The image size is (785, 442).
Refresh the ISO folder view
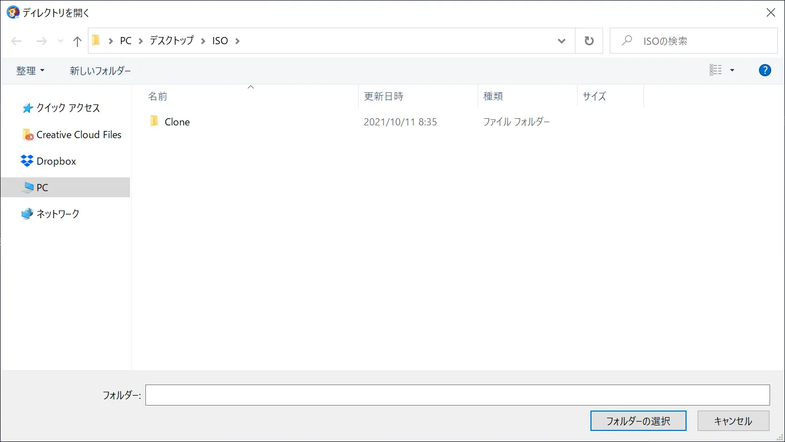589,41
